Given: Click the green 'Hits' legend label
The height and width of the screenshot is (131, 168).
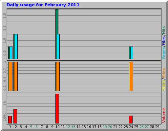Looking at the screenshot, I should (164, 30).
